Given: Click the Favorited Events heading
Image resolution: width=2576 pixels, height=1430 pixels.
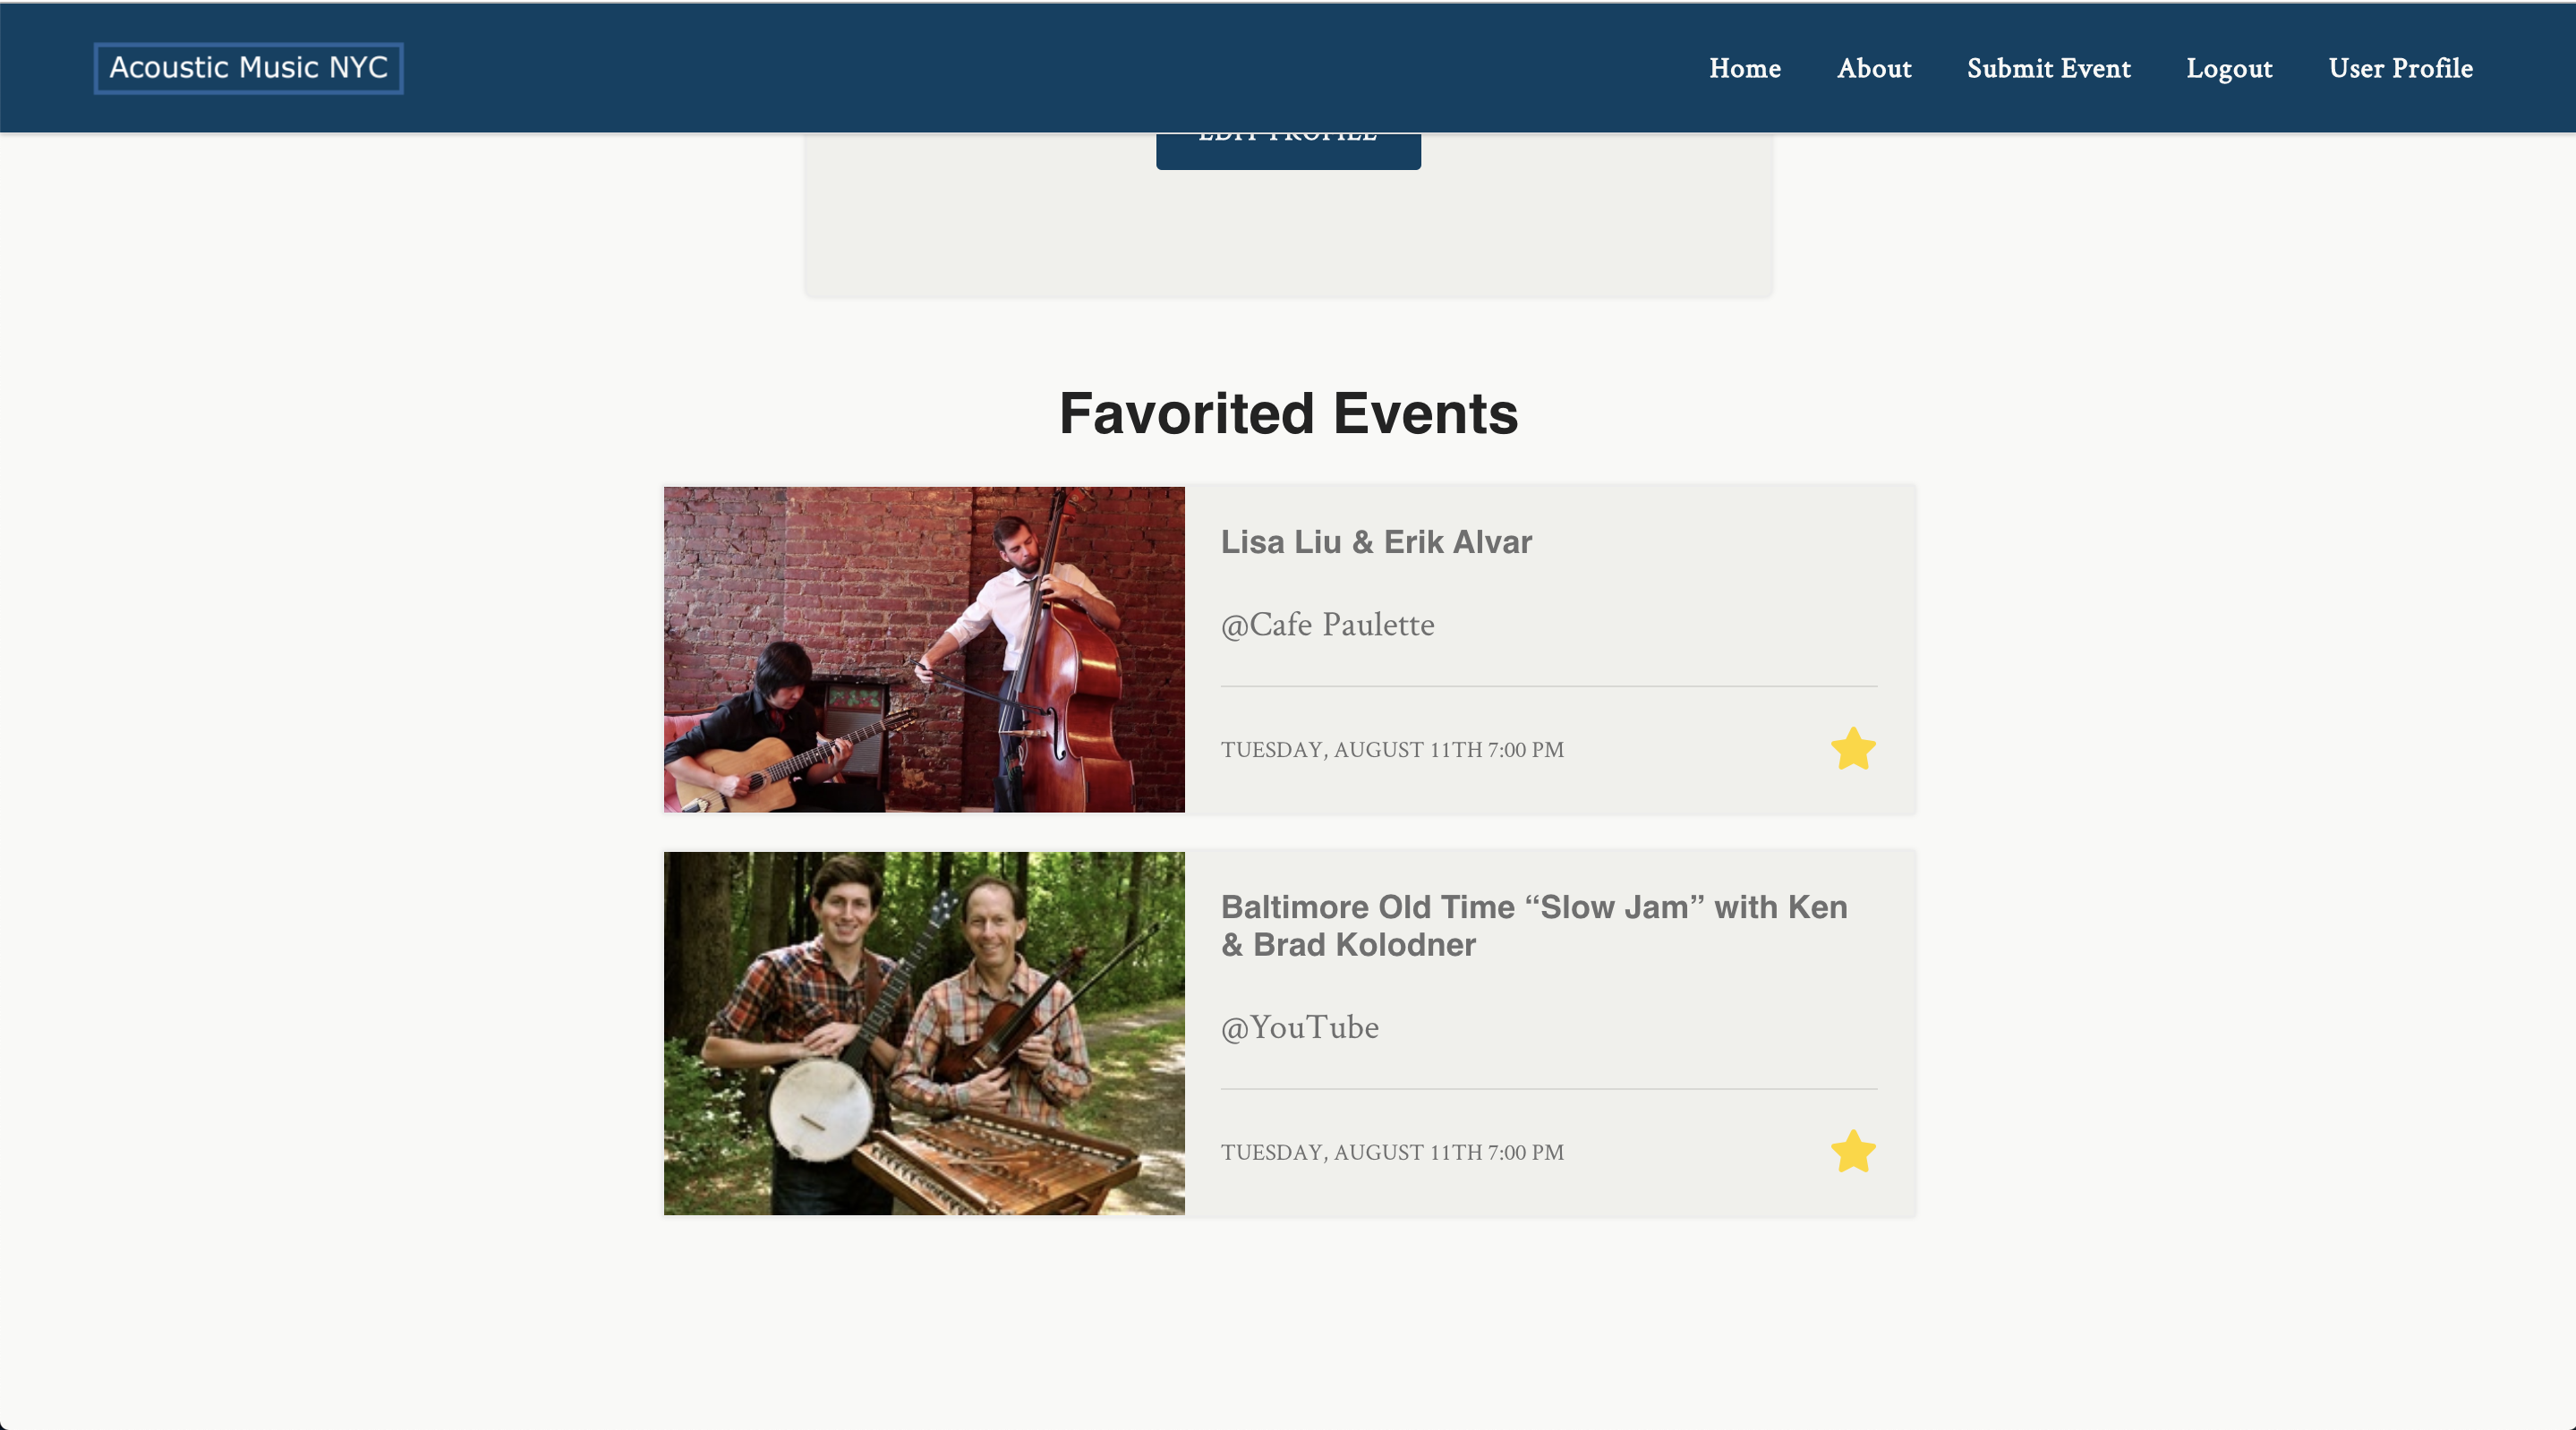Looking at the screenshot, I should [1288, 413].
